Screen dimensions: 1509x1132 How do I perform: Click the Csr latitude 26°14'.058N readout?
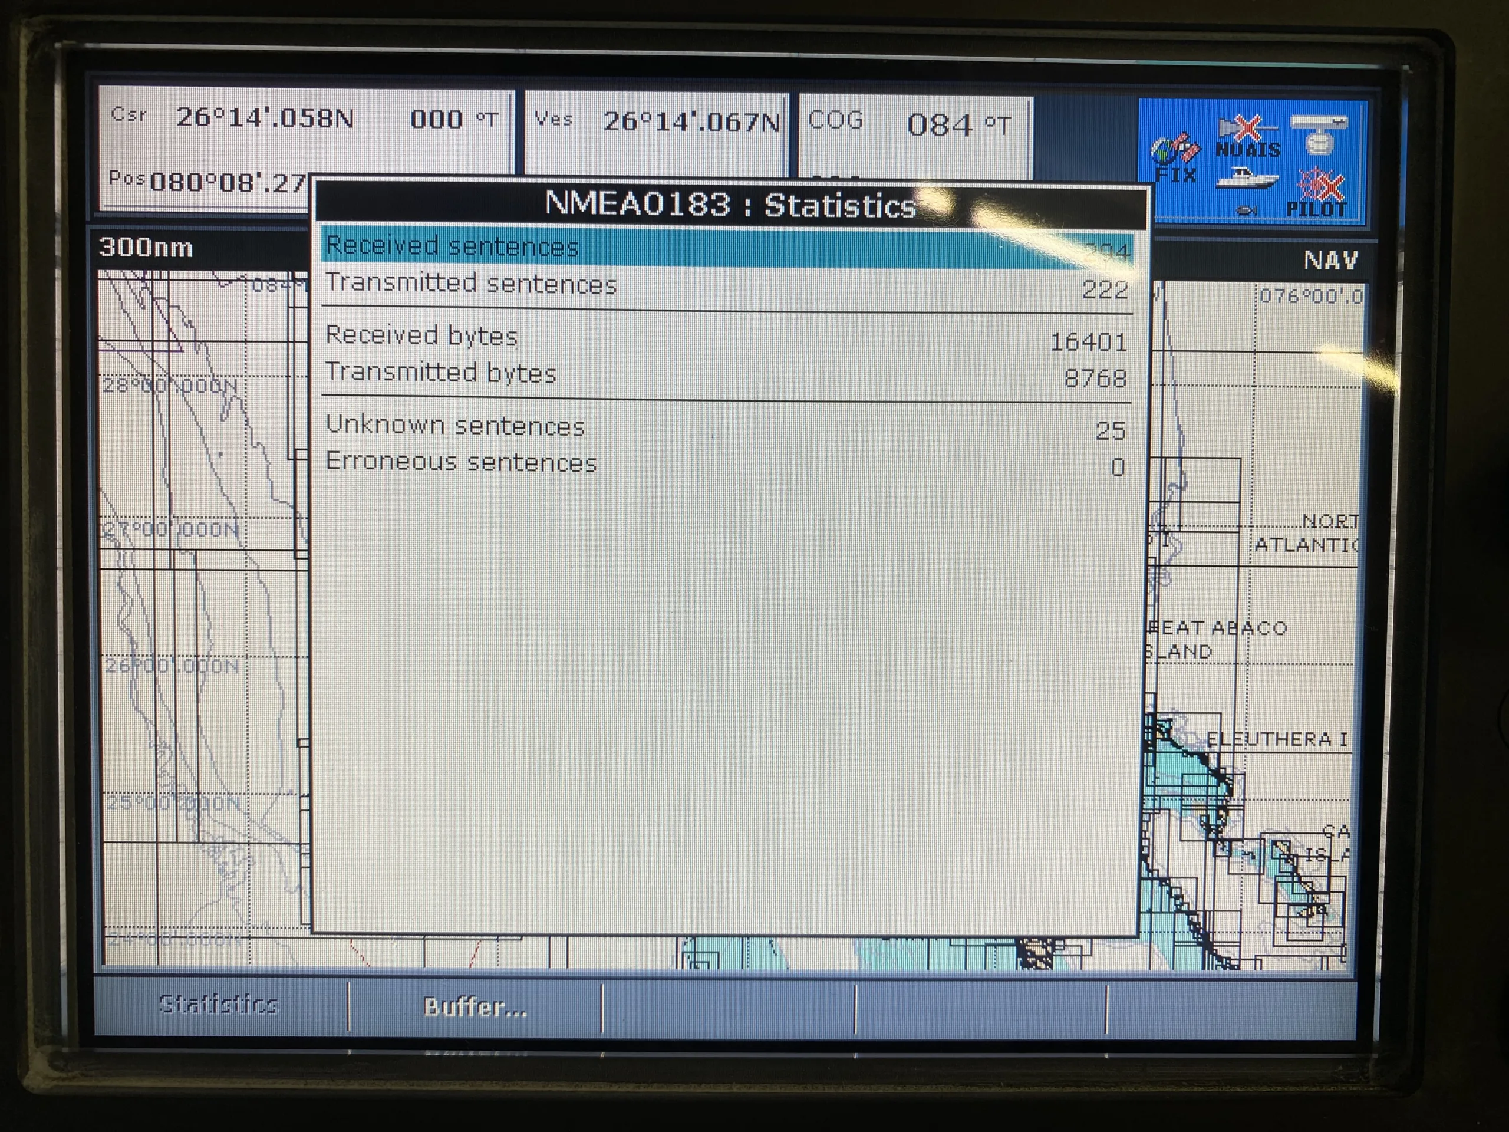coord(265,118)
